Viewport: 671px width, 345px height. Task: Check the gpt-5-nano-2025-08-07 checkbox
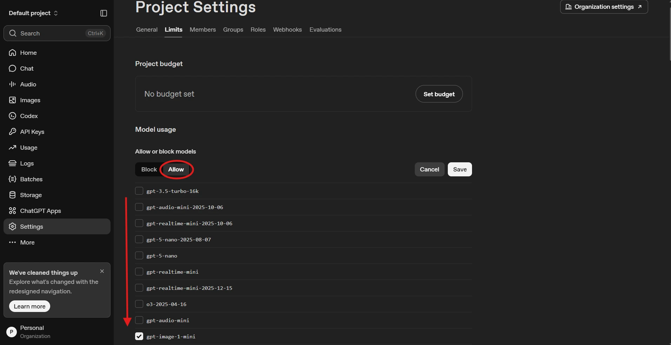pos(139,239)
